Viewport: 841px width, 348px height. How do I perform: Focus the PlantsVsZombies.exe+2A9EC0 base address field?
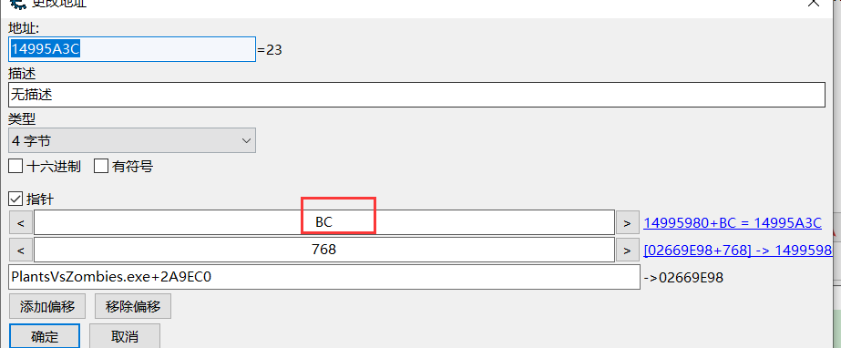(x=324, y=277)
